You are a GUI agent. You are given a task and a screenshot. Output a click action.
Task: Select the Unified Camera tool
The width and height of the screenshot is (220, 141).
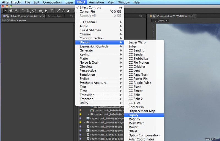coord(29,11)
